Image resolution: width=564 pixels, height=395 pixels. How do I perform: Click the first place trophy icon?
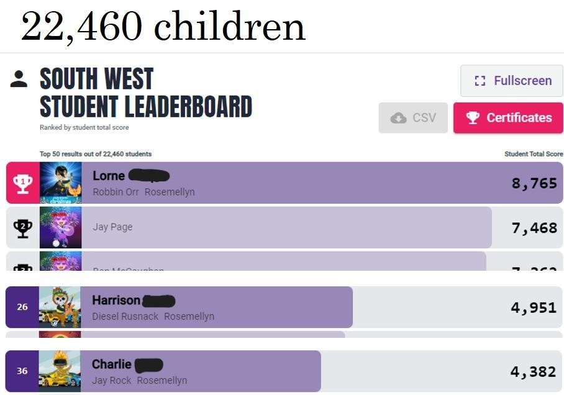pyautogui.click(x=23, y=183)
